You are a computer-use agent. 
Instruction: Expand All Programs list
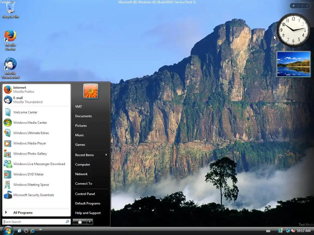(x=37, y=213)
